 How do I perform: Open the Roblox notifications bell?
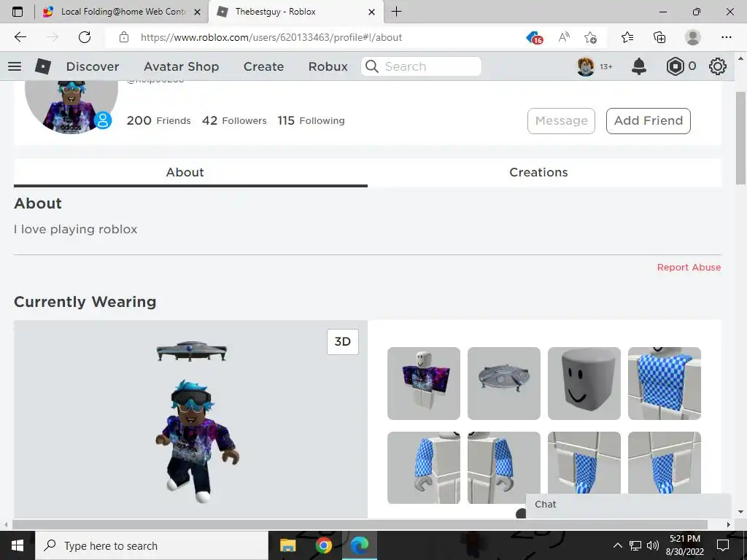pyautogui.click(x=639, y=66)
